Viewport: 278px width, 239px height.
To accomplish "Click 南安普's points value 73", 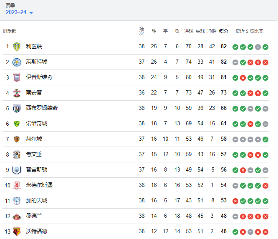I will (224, 92).
